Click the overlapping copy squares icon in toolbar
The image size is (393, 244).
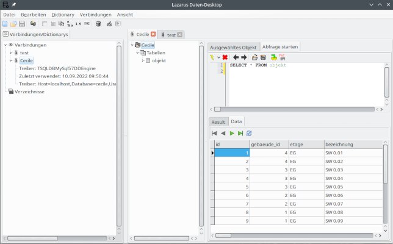61,24
